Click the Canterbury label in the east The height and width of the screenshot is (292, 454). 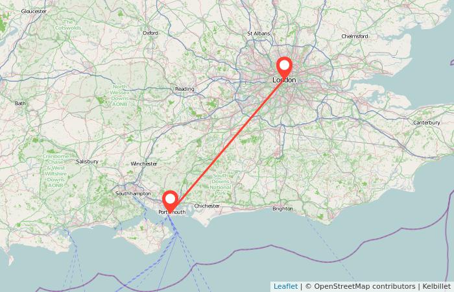(x=427, y=123)
